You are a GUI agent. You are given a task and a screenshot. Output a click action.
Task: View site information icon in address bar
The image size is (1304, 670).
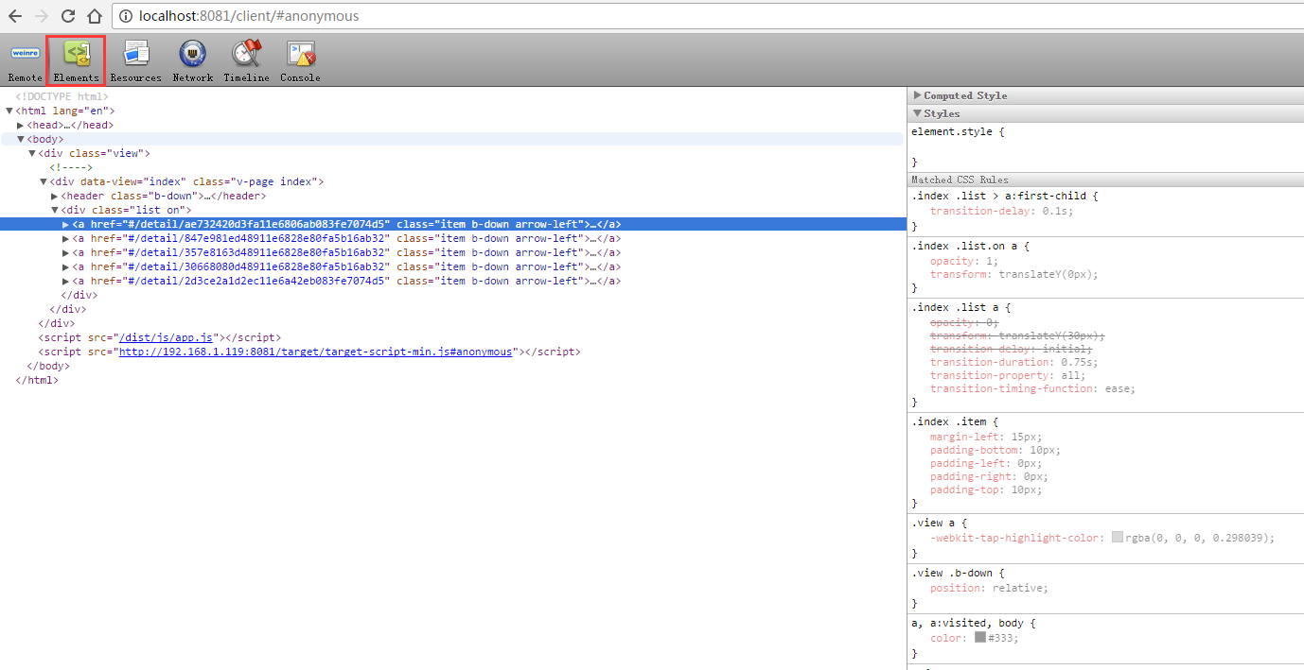(126, 16)
